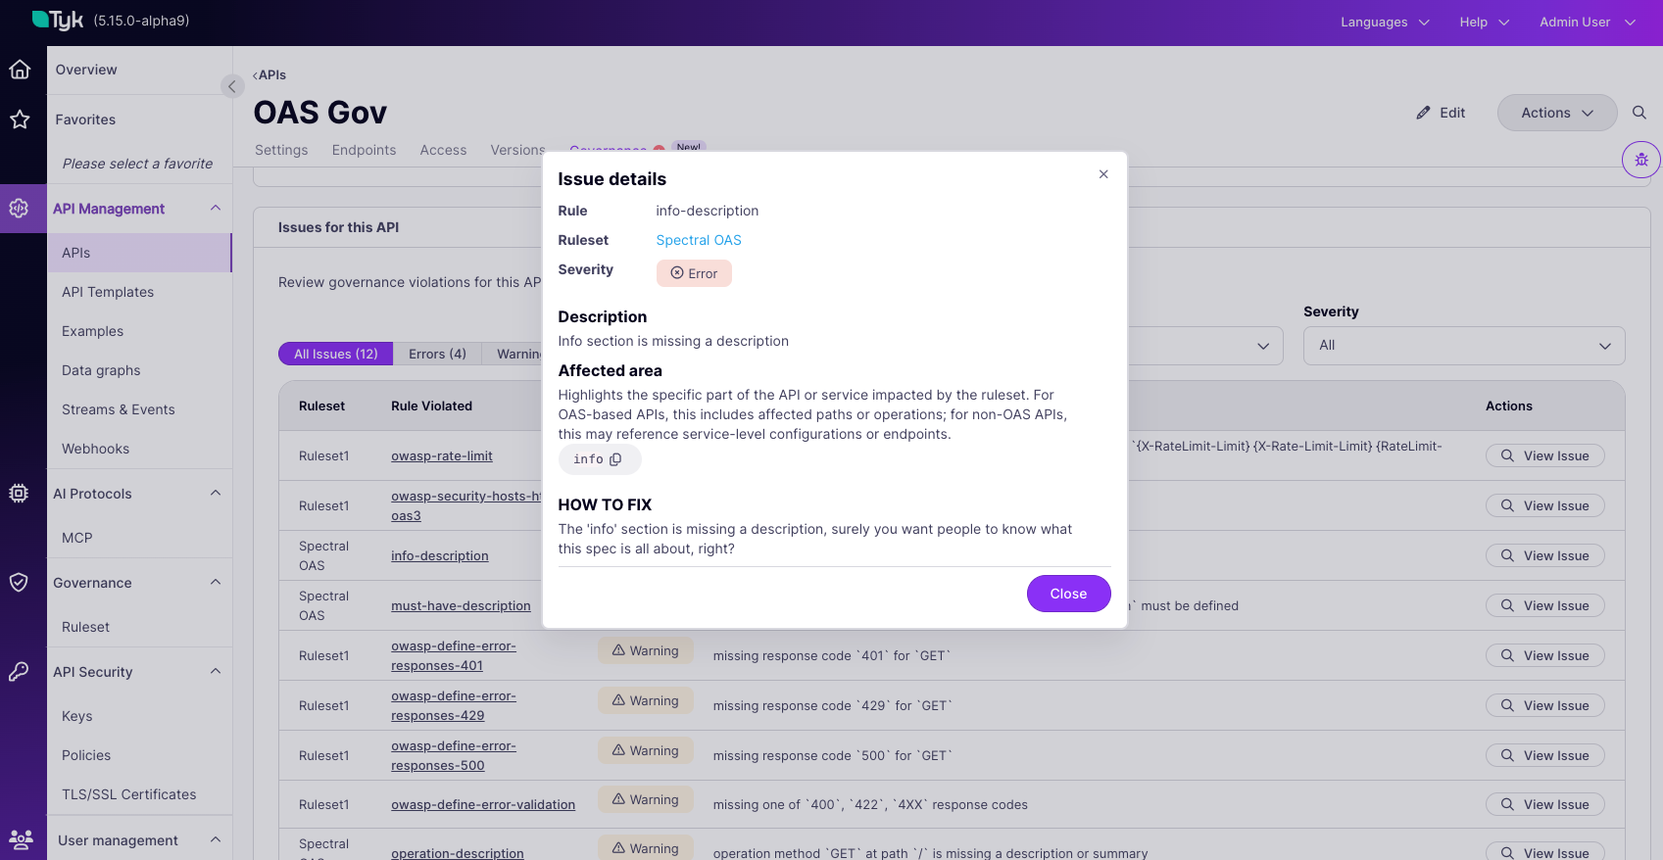Collapse the API Management section
The image size is (1663, 860).
pyautogui.click(x=216, y=208)
